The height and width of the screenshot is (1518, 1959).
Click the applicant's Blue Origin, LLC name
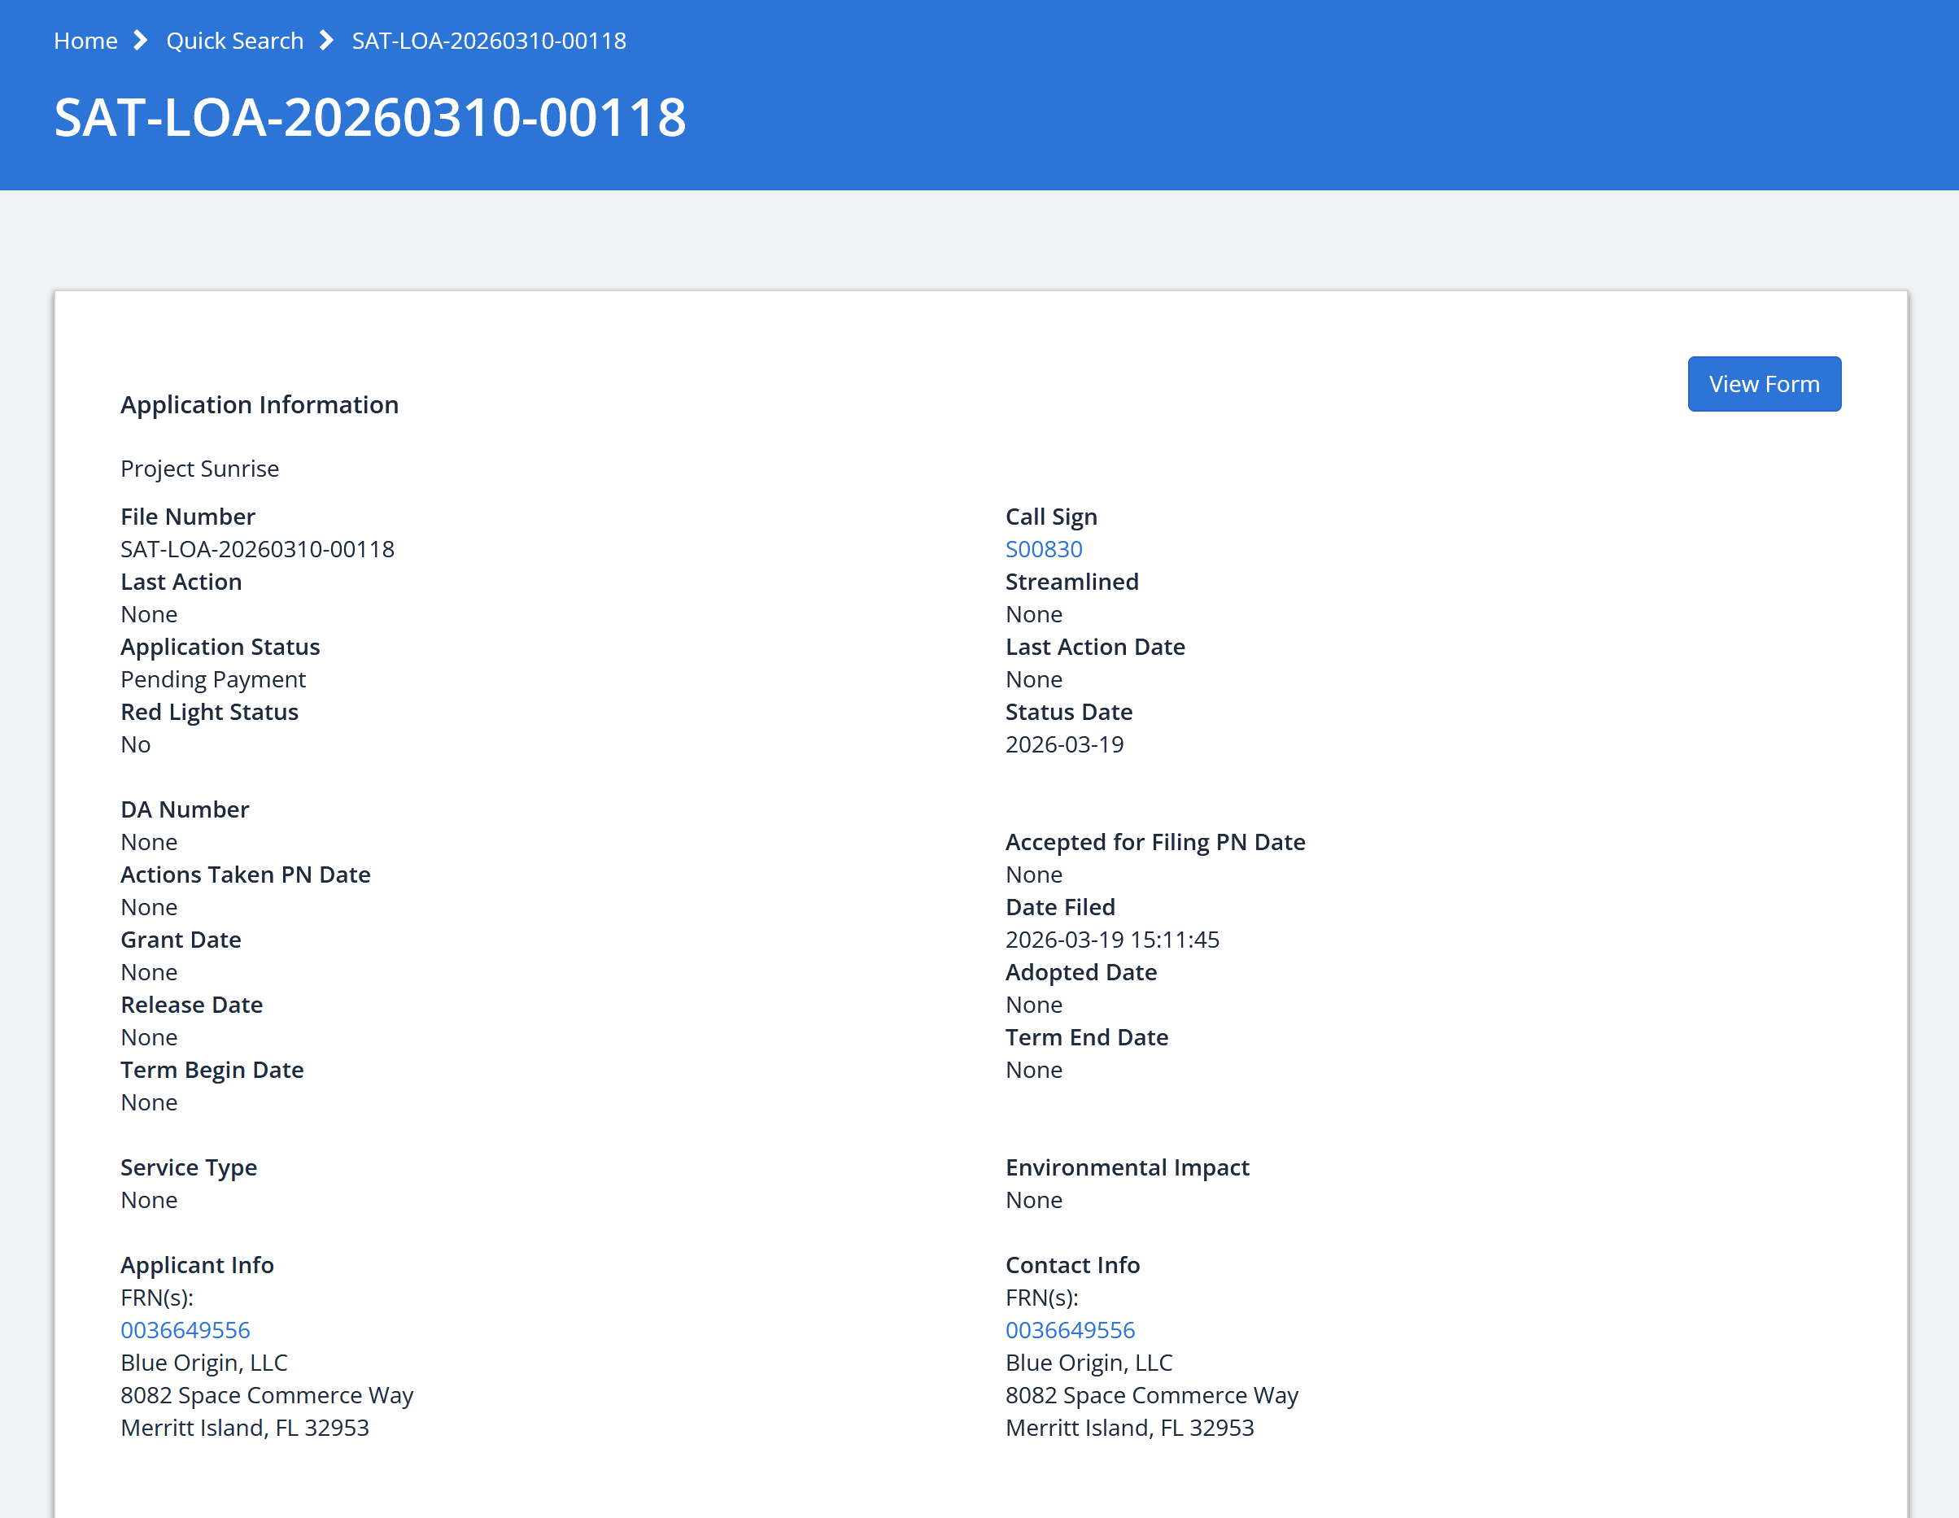[203, 1362]
